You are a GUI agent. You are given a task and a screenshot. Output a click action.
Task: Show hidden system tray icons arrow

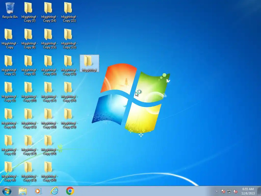[217, 191]
